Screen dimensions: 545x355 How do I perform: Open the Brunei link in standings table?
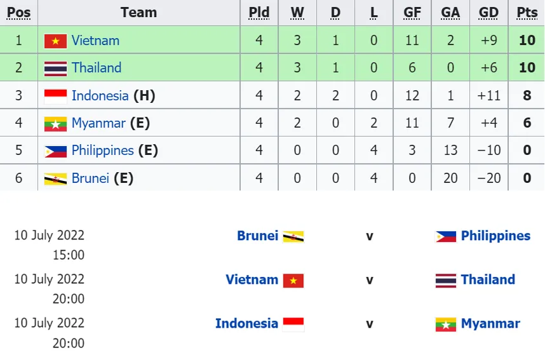[90, 178]
